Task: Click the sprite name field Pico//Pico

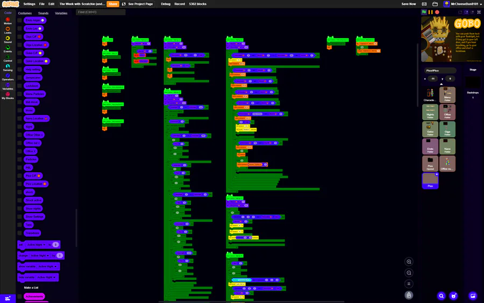Action: (x=440, y=71)
